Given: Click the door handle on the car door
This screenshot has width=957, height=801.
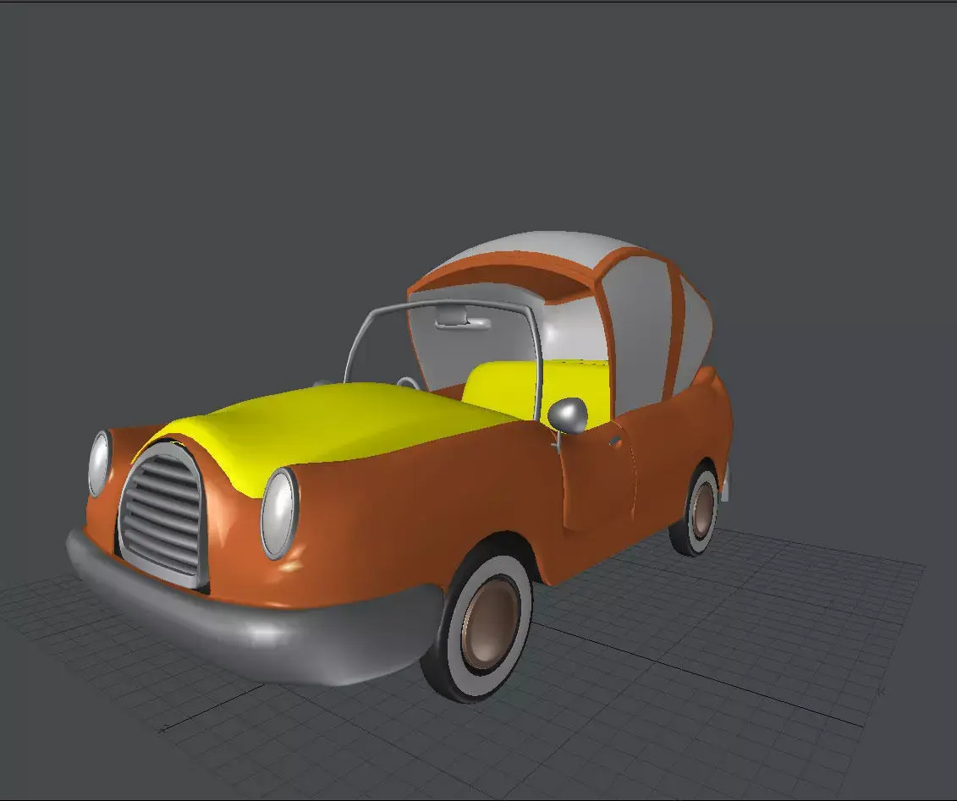Looking at the screenshot, I should tap(615, 441).
